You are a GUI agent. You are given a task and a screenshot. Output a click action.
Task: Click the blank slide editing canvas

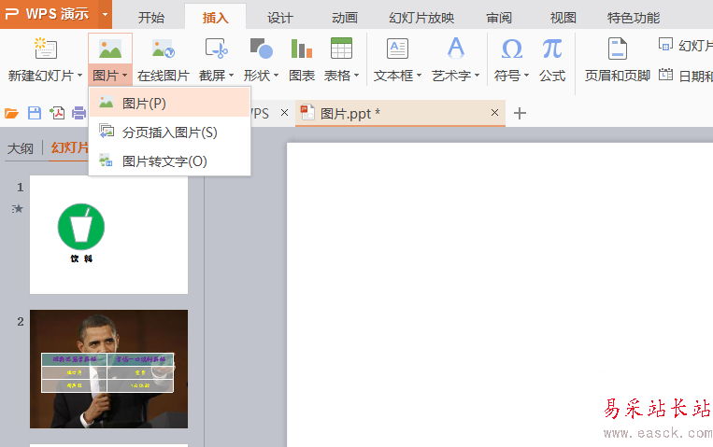click(x=500, y=294)
